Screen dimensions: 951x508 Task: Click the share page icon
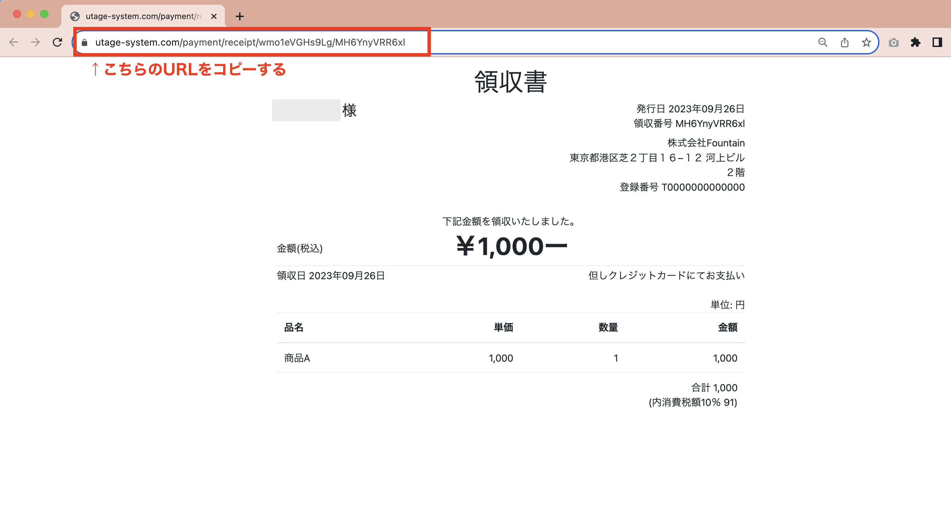pyautogui.click(x=845, y=43)
